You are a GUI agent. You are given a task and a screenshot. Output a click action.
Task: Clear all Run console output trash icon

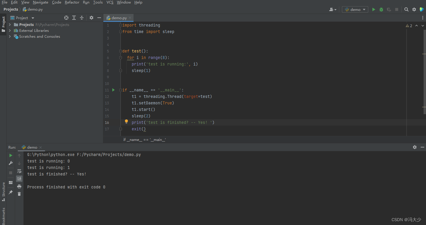point(19,194)
